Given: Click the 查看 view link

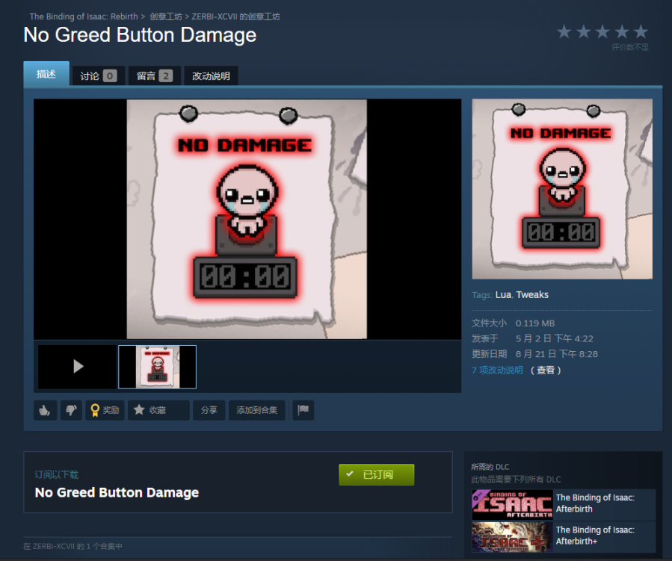Looking at the screenshot, I should coord(546,370).
